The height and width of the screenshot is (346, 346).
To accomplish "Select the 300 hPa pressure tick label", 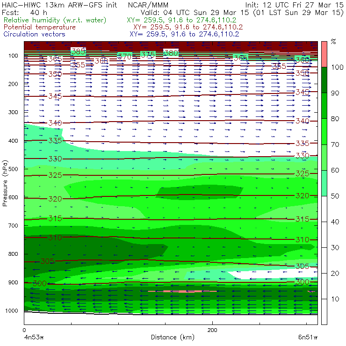I will pyautogui.click(x=13, y=112).
